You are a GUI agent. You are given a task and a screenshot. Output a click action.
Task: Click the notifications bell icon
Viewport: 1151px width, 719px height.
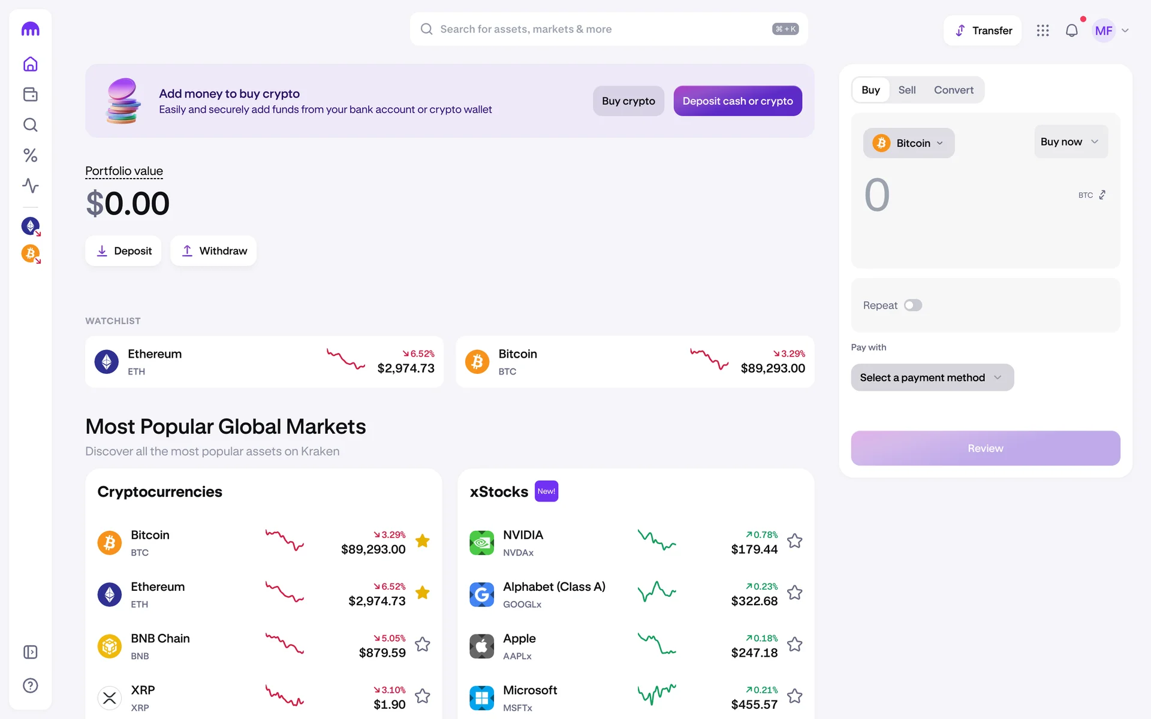pos(1071,31)
